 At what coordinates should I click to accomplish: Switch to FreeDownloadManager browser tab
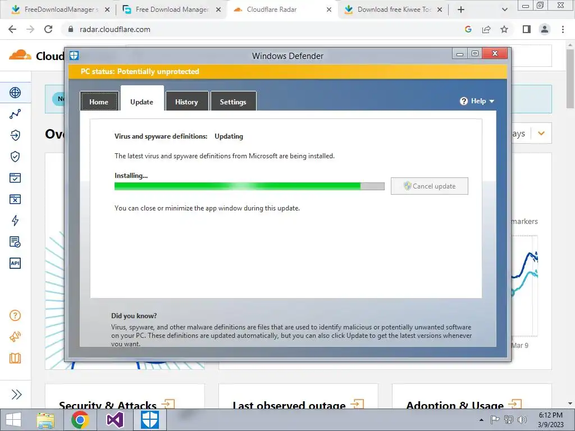point(61,10)
